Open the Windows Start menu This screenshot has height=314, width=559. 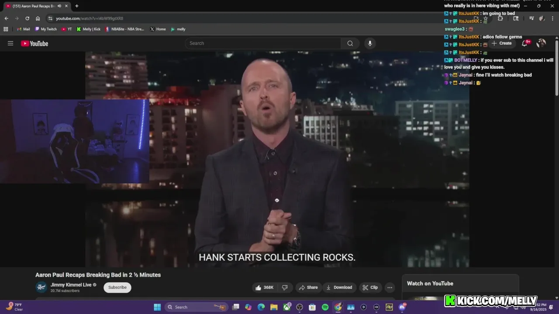pos(157,307)
